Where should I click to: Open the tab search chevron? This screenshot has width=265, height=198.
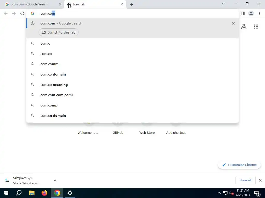point(223,4)
